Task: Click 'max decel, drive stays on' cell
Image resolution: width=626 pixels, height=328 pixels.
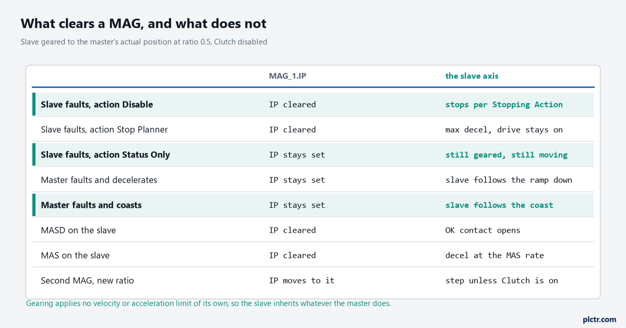Action: pyautogui.click(x=504, y=130)
